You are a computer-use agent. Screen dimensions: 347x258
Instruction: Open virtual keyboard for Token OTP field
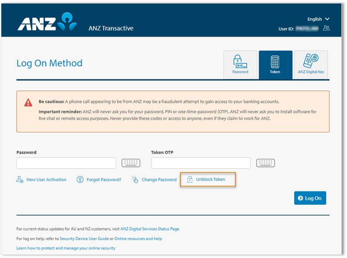pos(265,163)
